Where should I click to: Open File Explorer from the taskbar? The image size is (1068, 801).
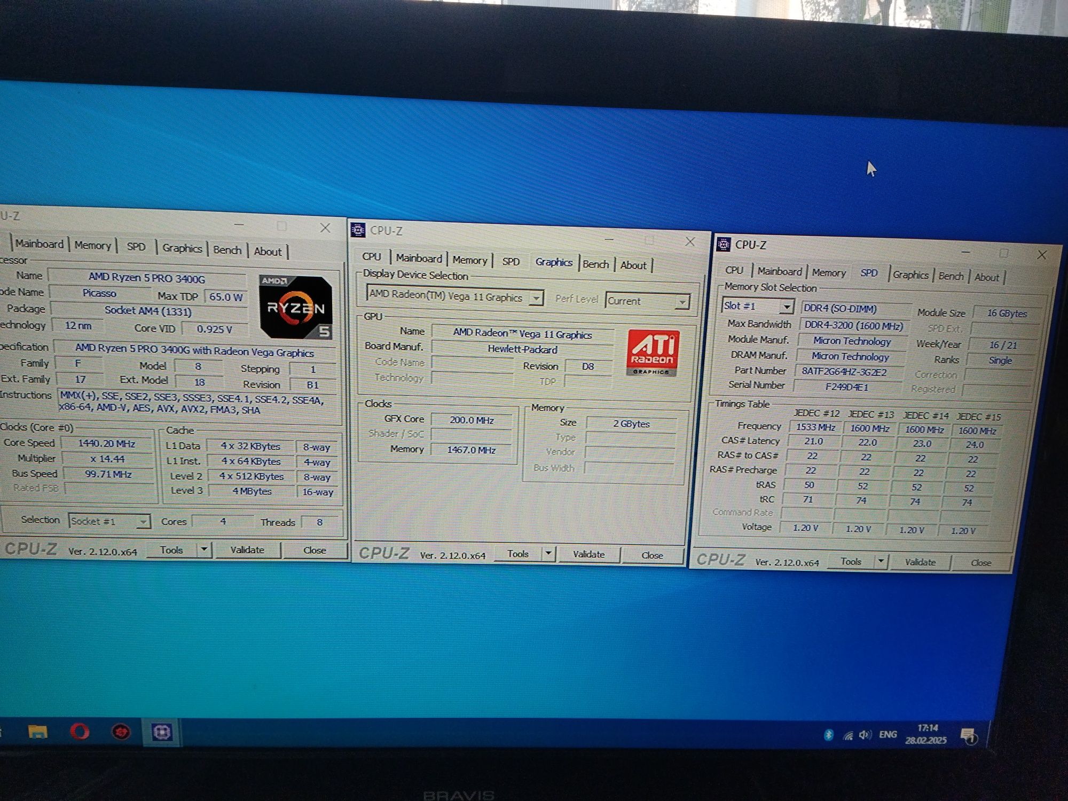[37, 732]
